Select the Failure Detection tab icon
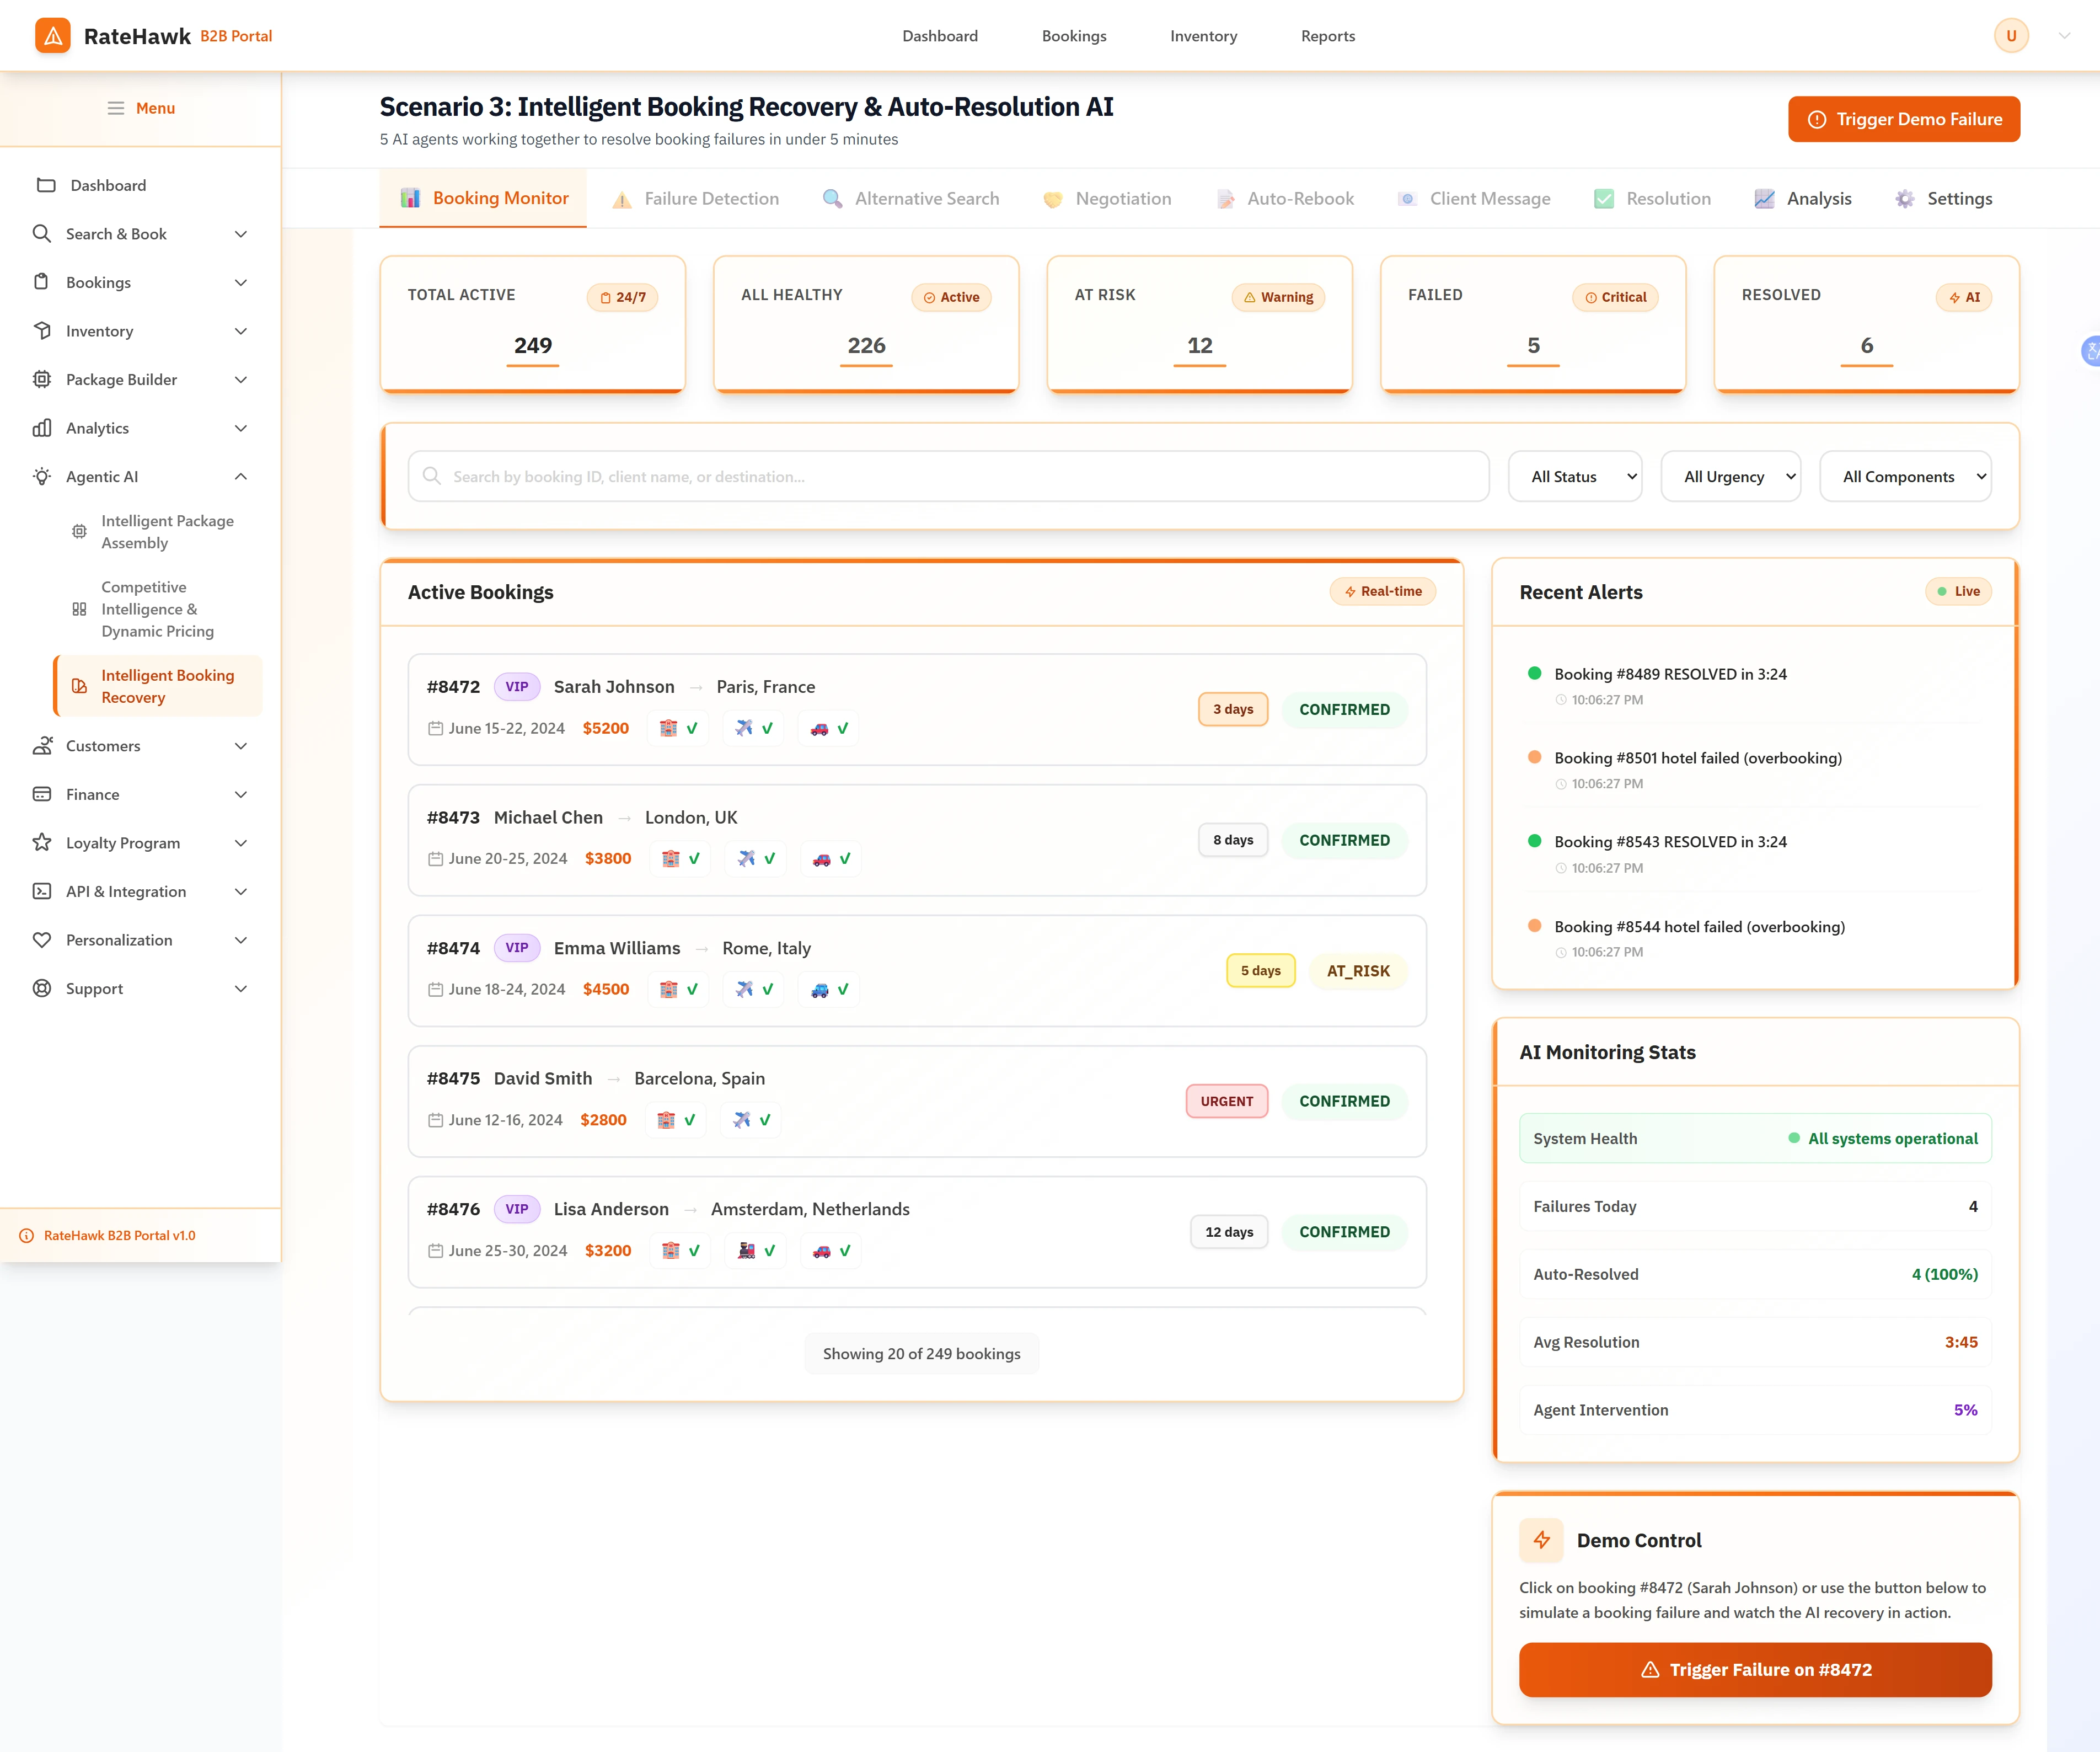Viewport: 2100px width, 1752px height. (621, 198)
